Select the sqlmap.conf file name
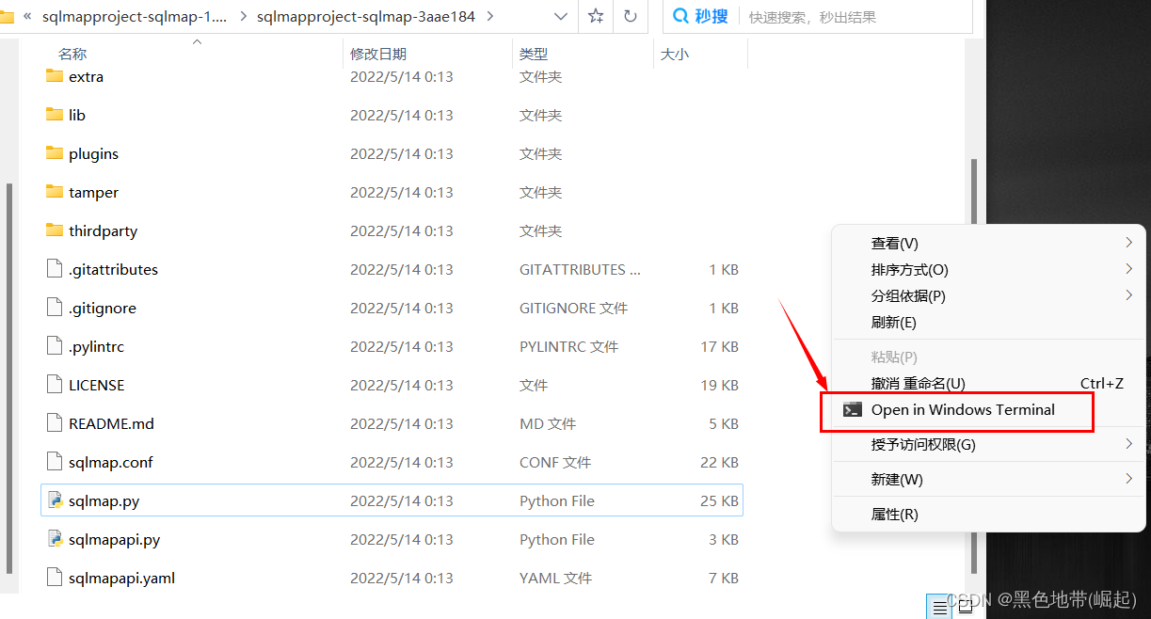Viewport: 1151px width, 619px height. pyautogui.click(x=110, y=462)
